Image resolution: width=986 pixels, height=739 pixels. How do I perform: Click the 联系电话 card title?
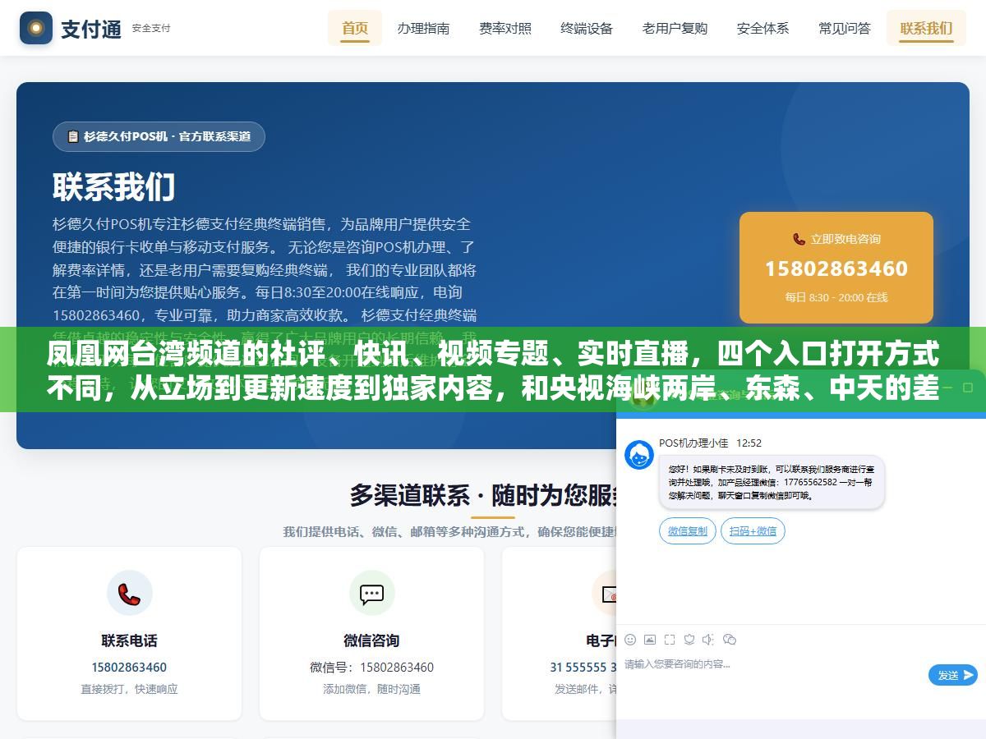(x=129, y=640)
